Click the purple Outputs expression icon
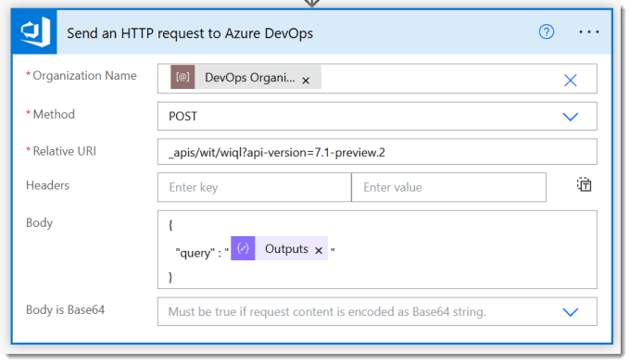 pyautogui.click(x=243, y=248)
